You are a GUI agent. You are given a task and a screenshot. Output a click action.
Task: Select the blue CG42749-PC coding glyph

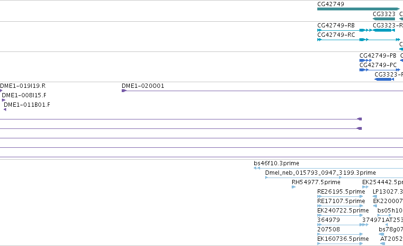[x=380, y=70]
